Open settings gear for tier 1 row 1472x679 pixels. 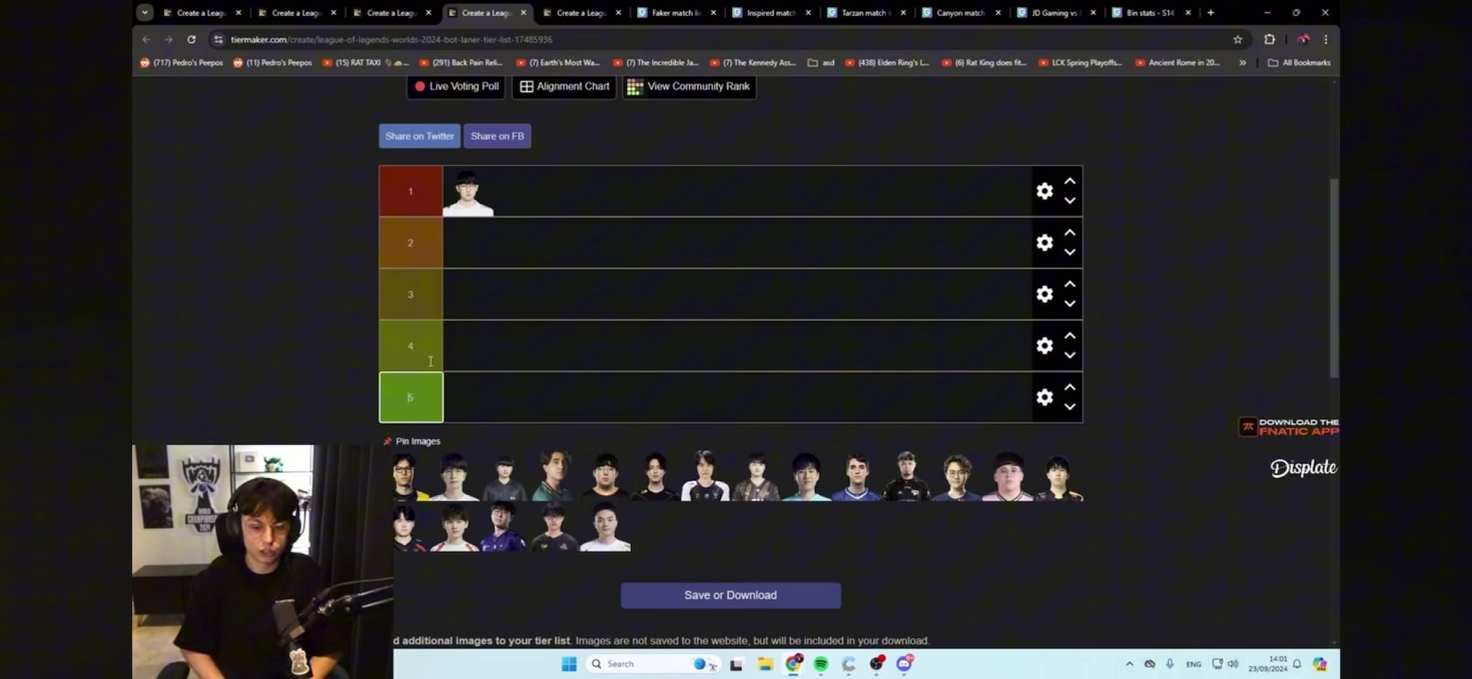coord(1044,191)
